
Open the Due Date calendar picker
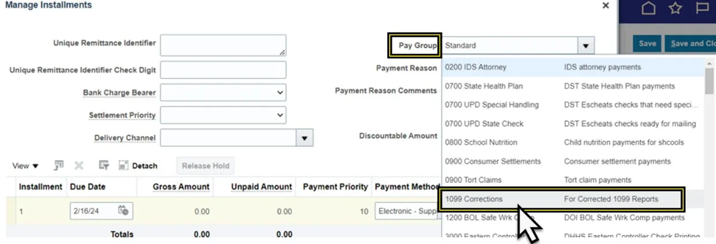click(124, 211)
